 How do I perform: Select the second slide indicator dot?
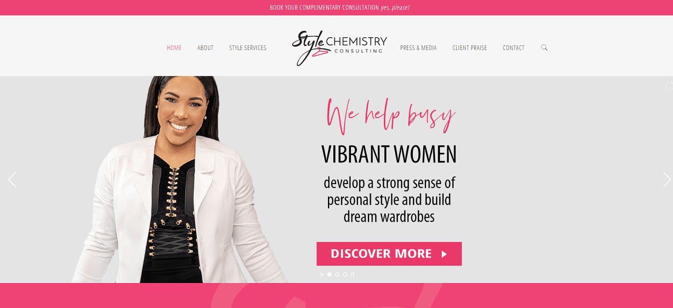coord(337,274)
